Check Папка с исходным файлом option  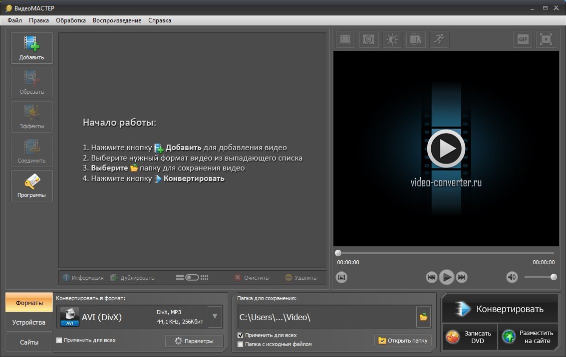pyautogui.click(x=241, y=344)
